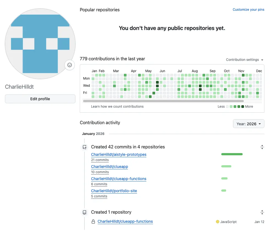
Task: Expand the Customize your pins options
Action: coord(248,10)
